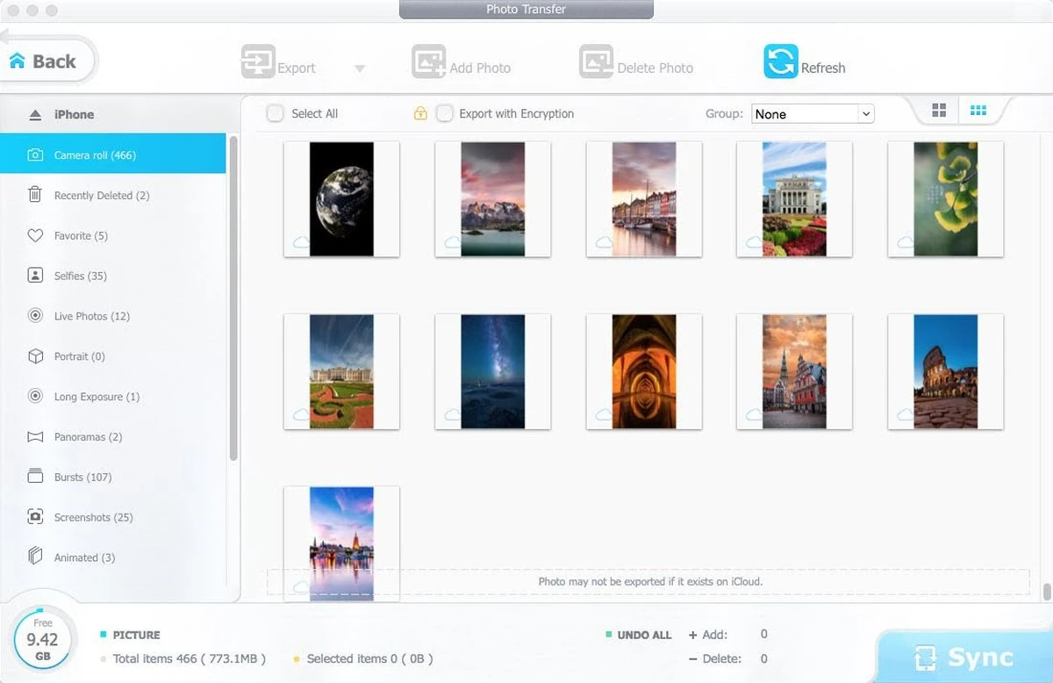Click the Add Photo icon

point(428,62)
